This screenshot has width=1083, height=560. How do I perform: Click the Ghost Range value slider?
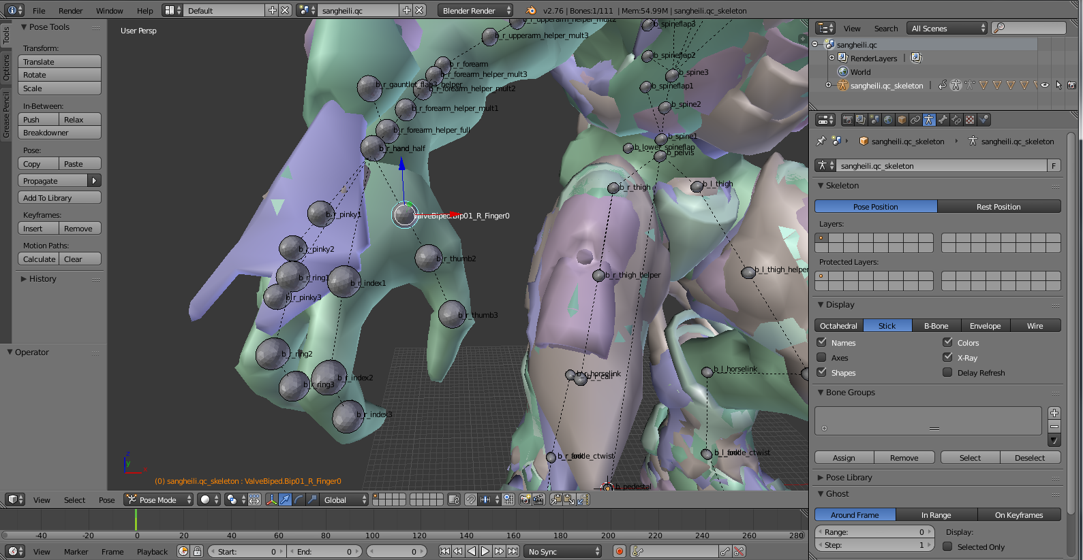874,532
